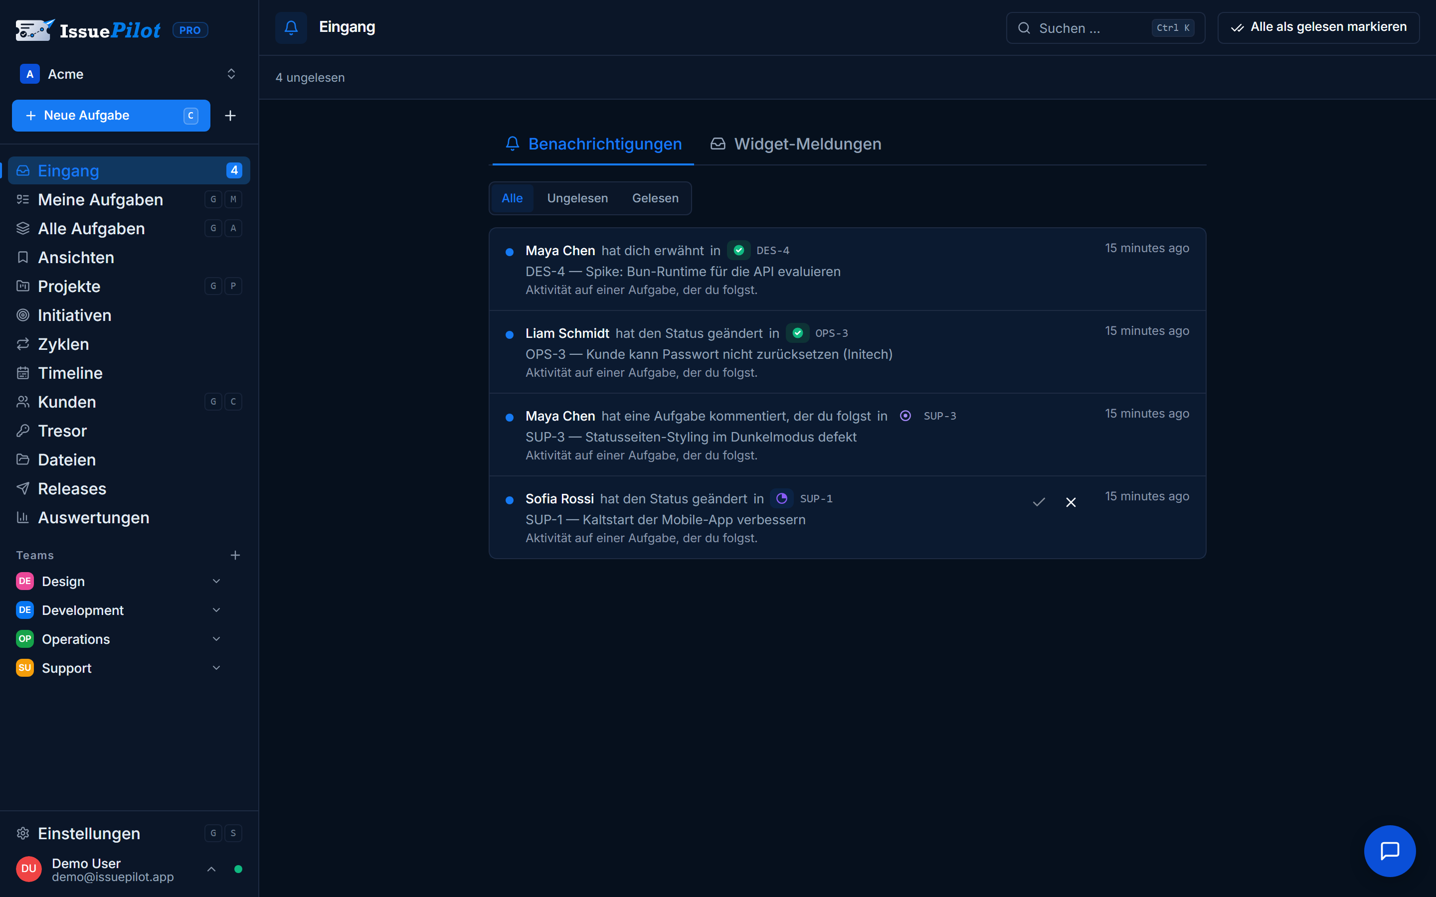The height and width of the screenshot is (897, 1436).
Task: Click the plus icon beside Neue Aufgabe
Action: click(230, 116)
